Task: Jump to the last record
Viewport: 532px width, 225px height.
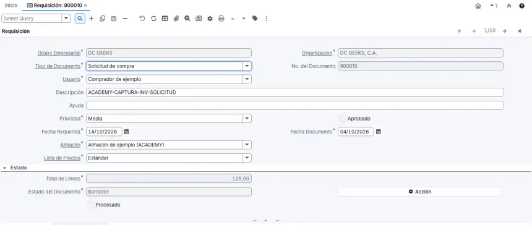Action: 520,31
